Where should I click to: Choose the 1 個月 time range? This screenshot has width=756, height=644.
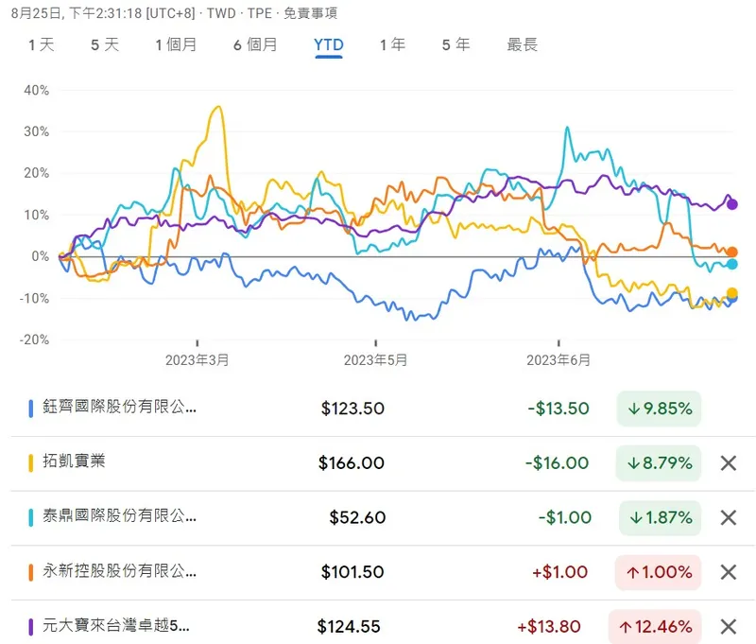[177, 44]
